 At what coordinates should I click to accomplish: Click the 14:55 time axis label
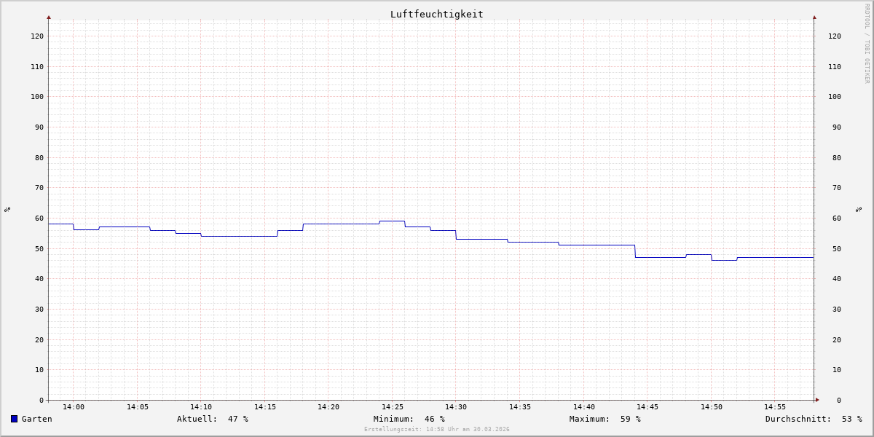click(x=775, y=407)
